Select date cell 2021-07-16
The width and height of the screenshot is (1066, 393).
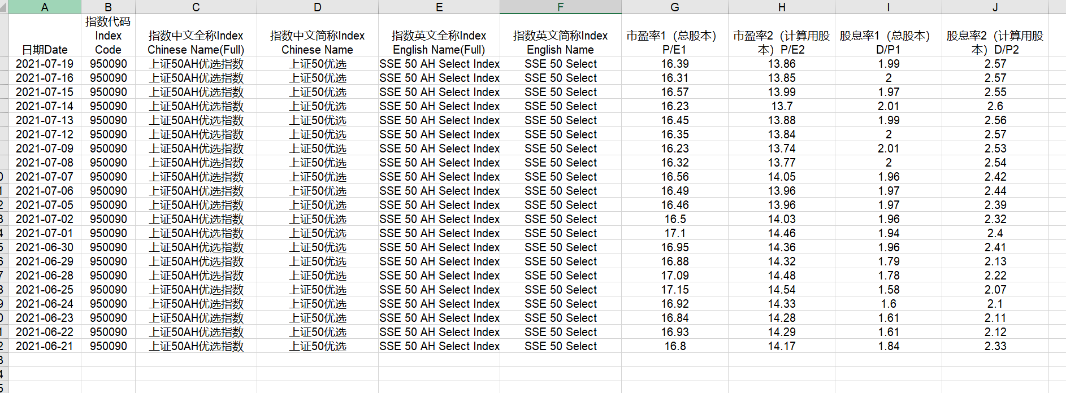tap(45, 78)
